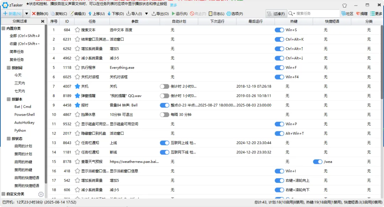384x207 pixels.
Task: Click the 新建(N) new task button
Action: [12, 13]
